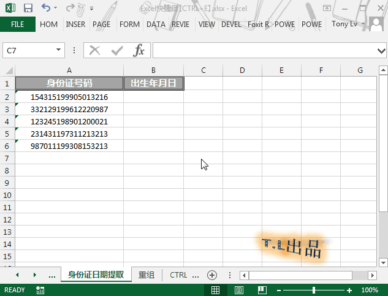388x296 pixels.
Task: Click the Undo arrow icon
Action: click(x=46, y=8)
